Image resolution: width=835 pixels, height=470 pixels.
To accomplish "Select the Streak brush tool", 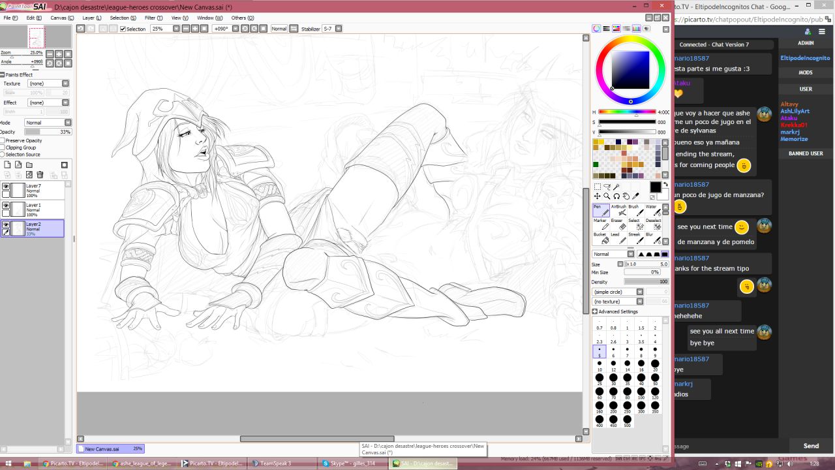I will [x=636, y=239].
